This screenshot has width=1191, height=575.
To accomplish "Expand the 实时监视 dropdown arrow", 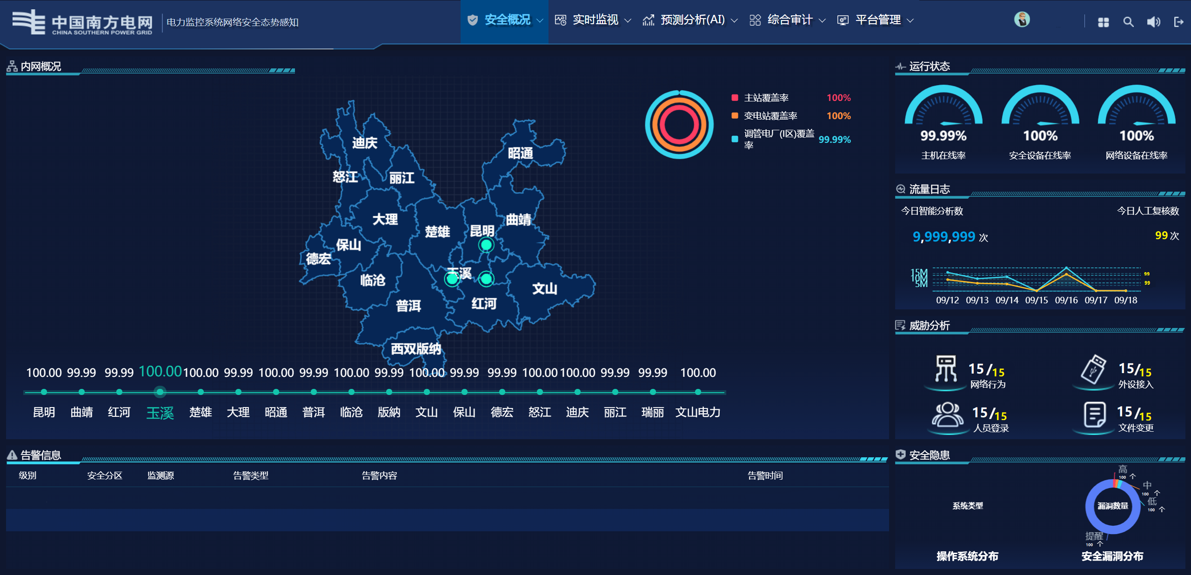I will click(628, 20).
